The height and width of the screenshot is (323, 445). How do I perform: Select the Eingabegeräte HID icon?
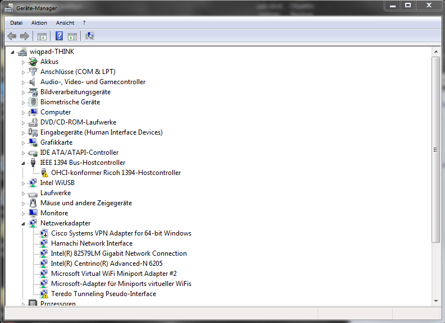pyautogui.click(x=33, y=132)
